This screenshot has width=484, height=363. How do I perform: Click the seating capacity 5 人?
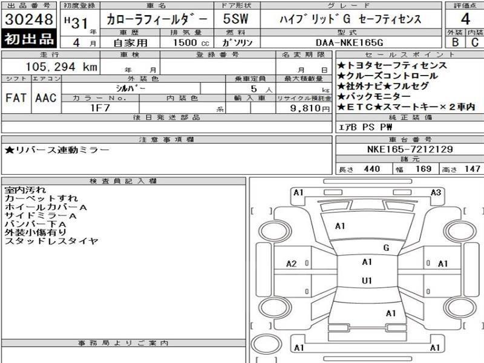[x=261, y=89]
